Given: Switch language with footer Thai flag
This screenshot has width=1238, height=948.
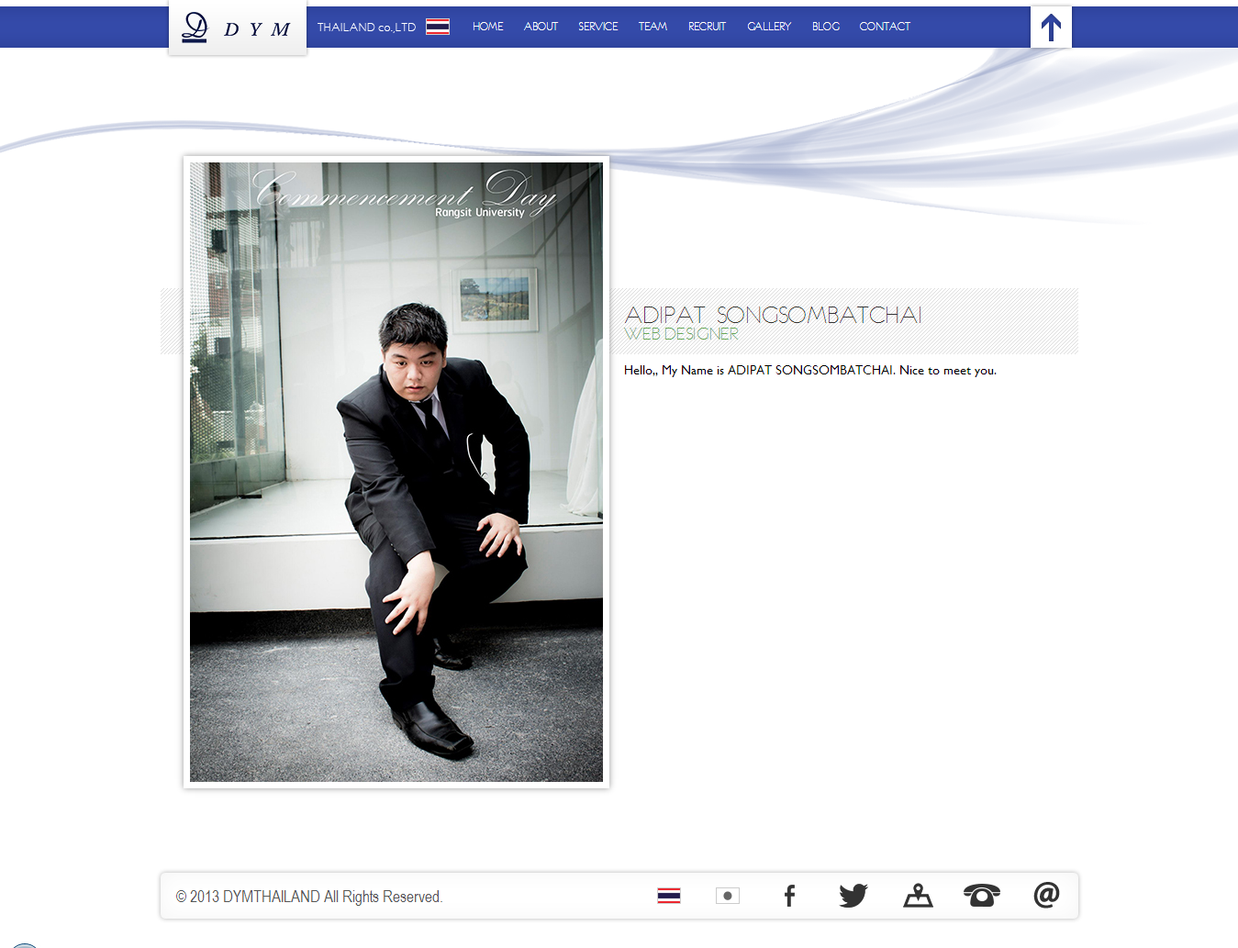Looking at the screenshot, I should [669, 896].
